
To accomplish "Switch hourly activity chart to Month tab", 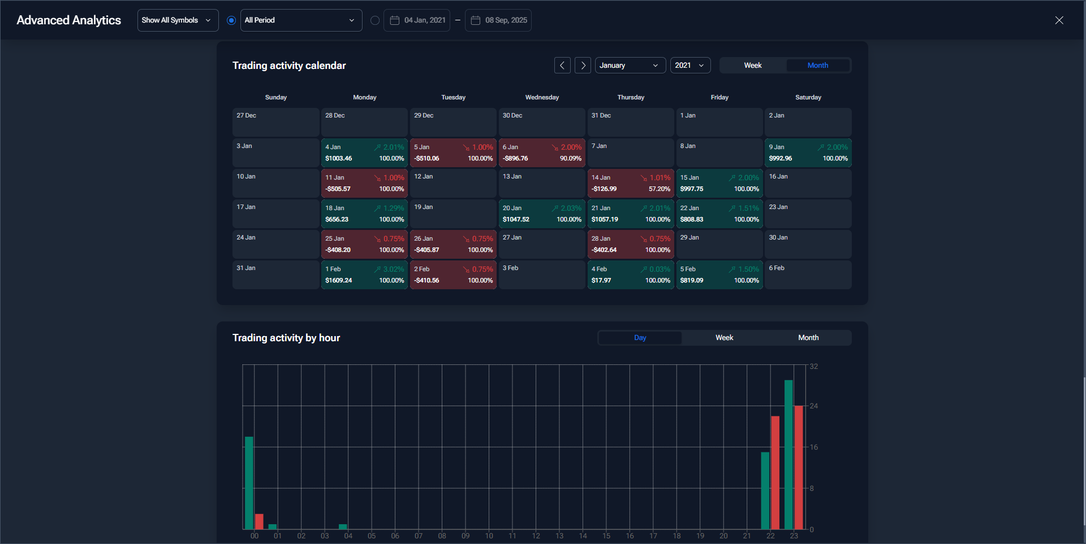I will coord(808,338).
